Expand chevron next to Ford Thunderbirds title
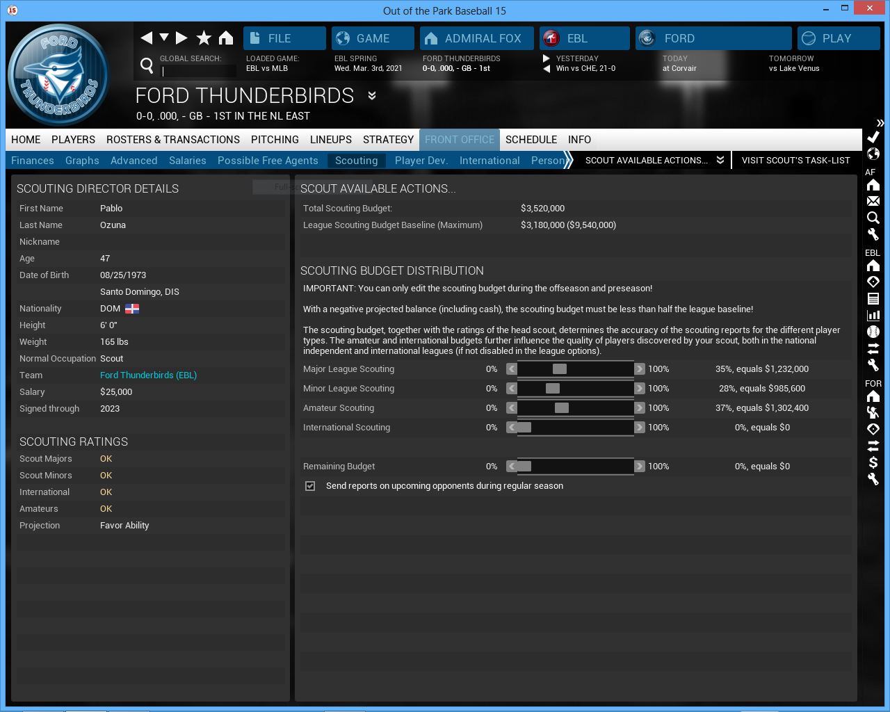The height and width of the screenshot is (712, 890). point(372,96)
